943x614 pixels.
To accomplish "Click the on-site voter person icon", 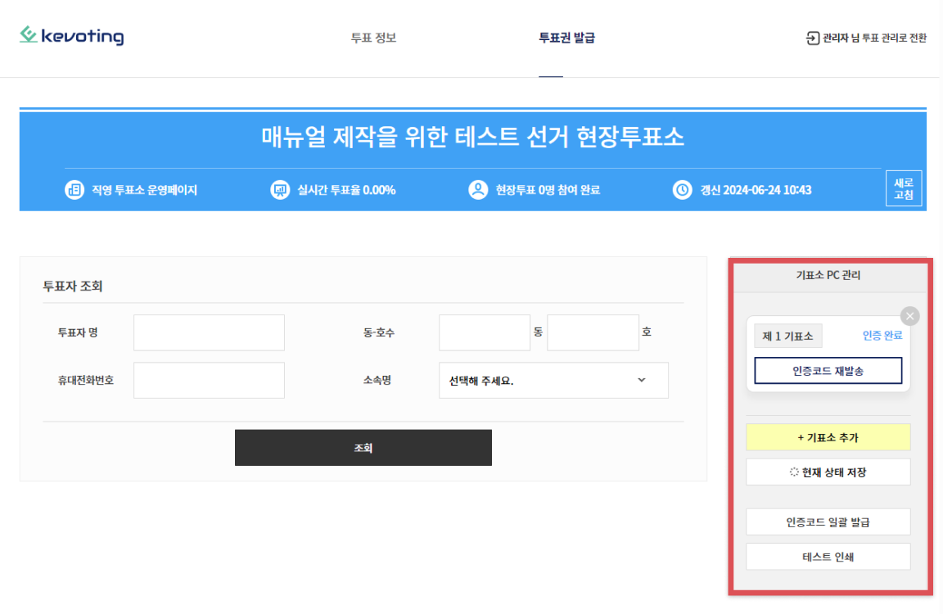I will tap(478, 190).
